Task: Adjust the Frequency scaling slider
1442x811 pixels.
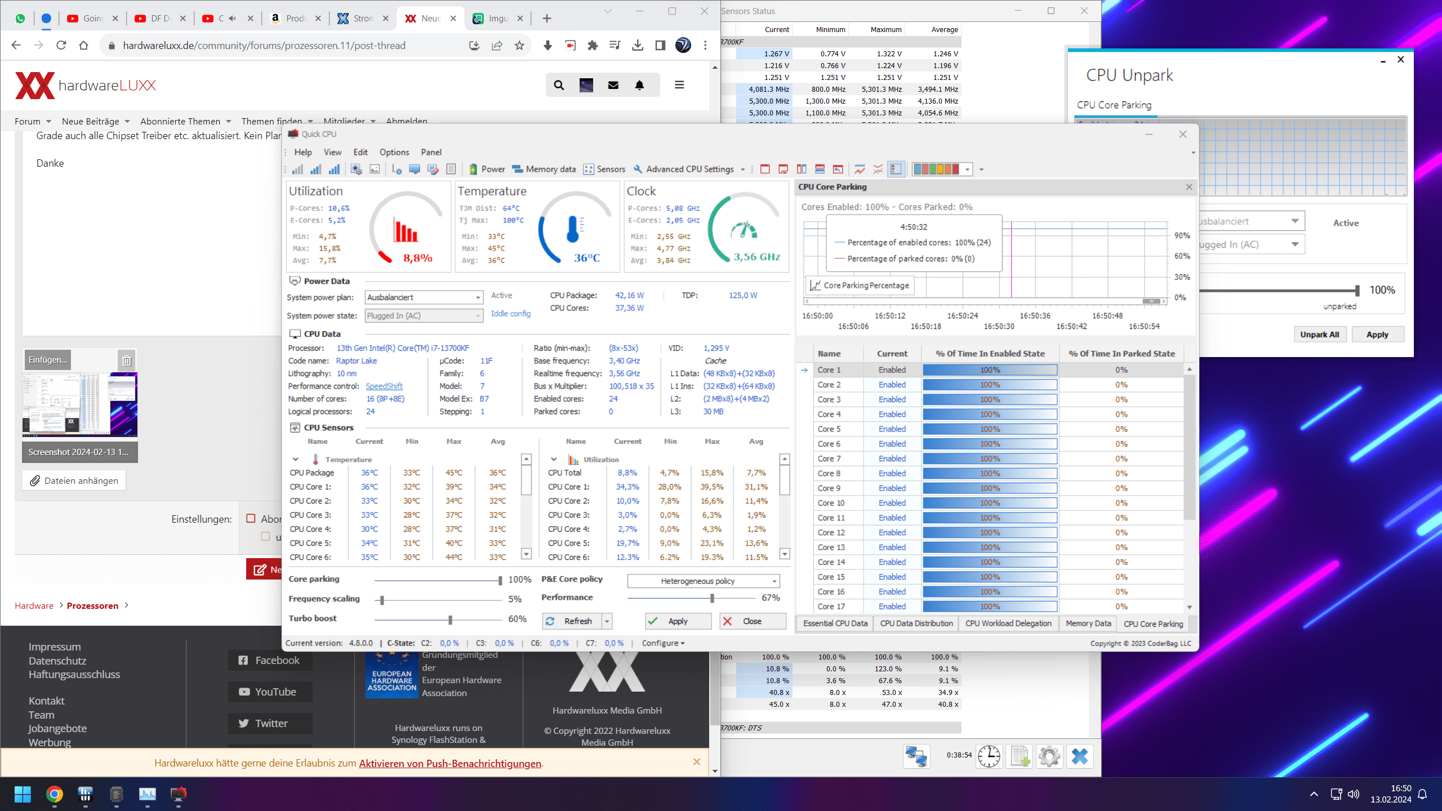Action: pos(382,600)
